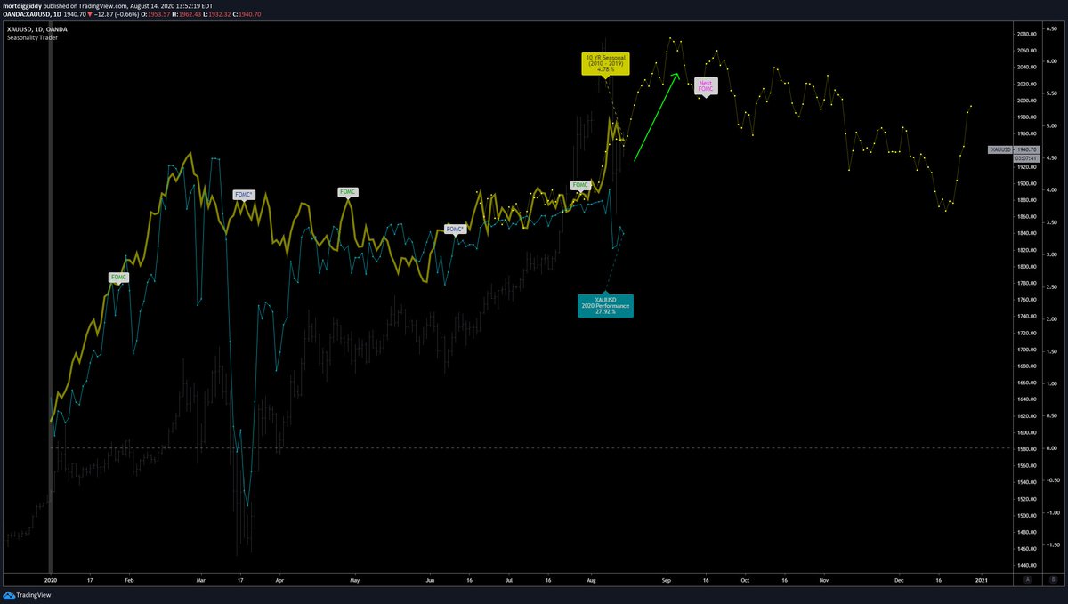Click the Mar label on the time axis
The image size is (1068, 604).
tap(200, 579)
